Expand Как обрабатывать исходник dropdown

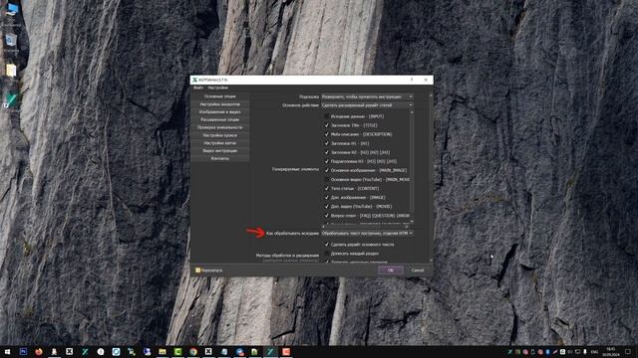click(367, 234)
